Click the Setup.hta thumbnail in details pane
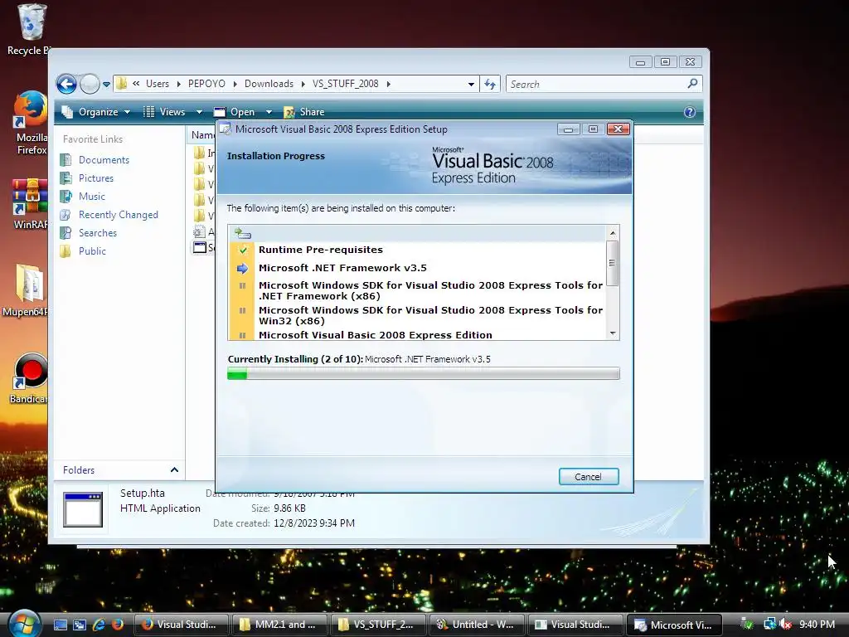 pyautogui.click(x=83, y=510)
